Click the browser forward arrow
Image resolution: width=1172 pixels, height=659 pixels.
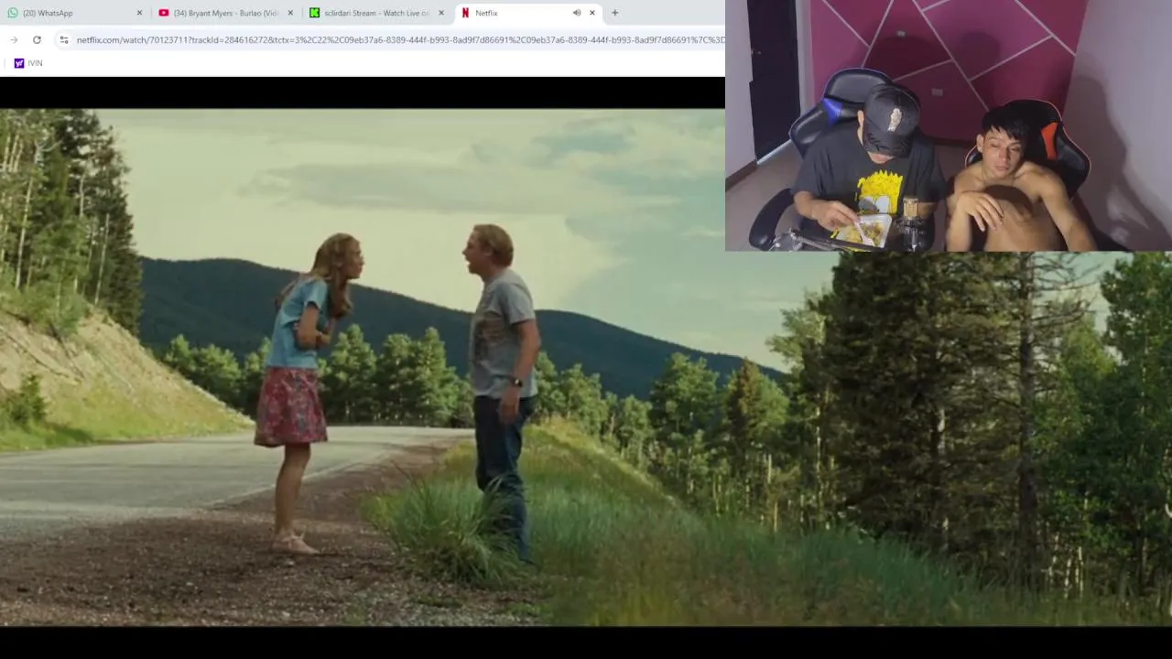pos(14,39)
